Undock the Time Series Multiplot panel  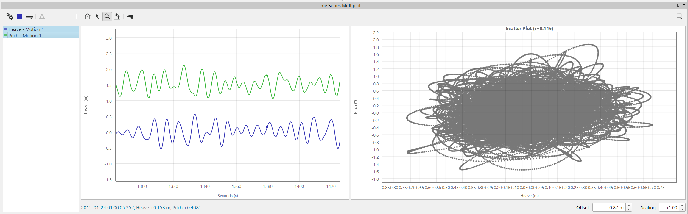point(678,5)
